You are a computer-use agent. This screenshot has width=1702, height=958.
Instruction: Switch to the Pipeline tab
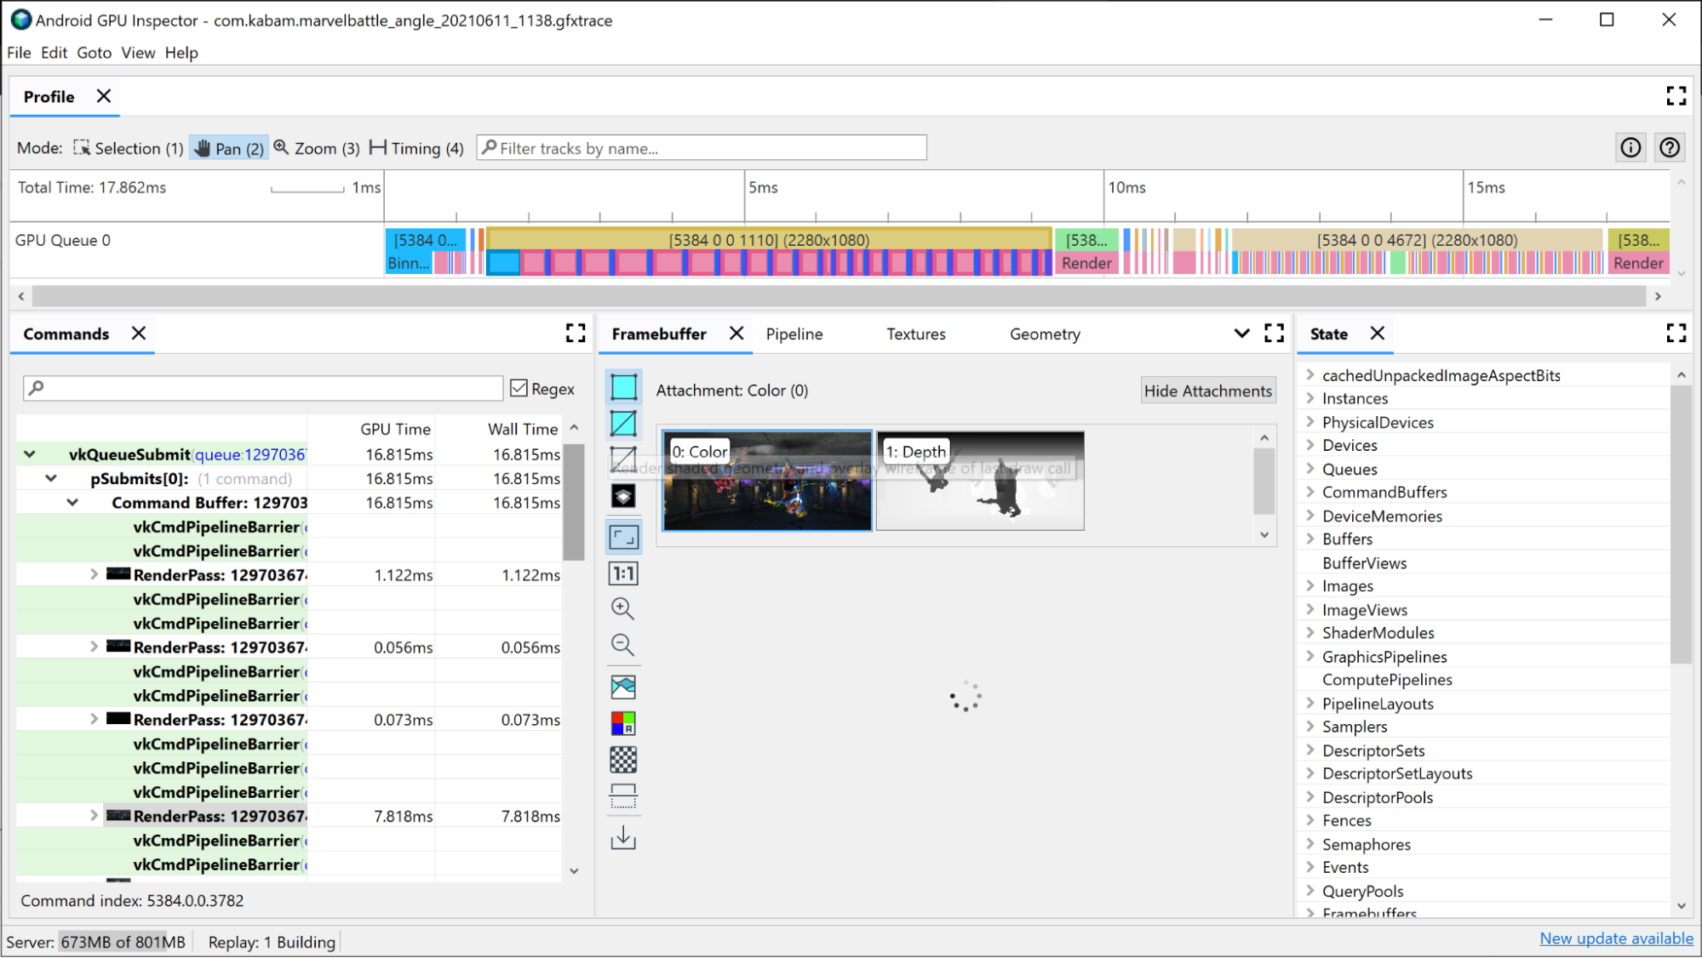click(795, 334)
